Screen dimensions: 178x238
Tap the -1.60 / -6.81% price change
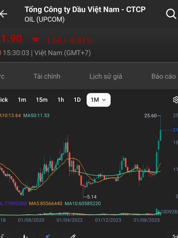point(68,40)
